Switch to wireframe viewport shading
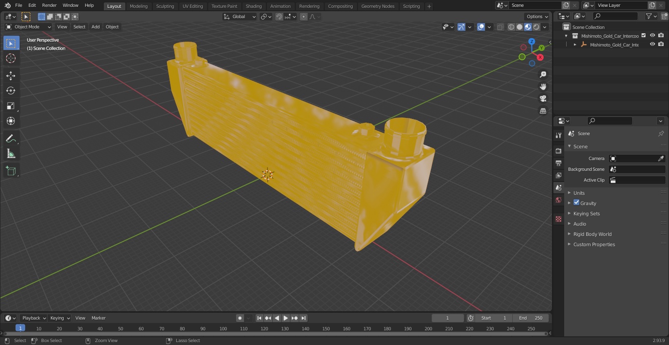This screenshot has height=345, width=669. [511, 27]
